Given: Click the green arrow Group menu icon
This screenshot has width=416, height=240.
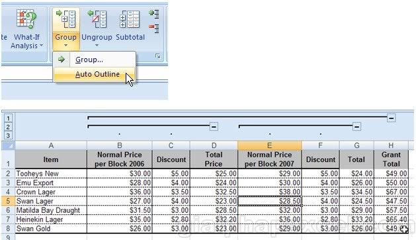Looking at the screenshot, I should 62,59.
